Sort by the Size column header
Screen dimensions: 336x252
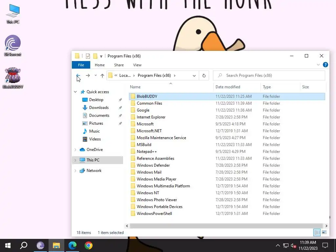click(x=313, y=87)
